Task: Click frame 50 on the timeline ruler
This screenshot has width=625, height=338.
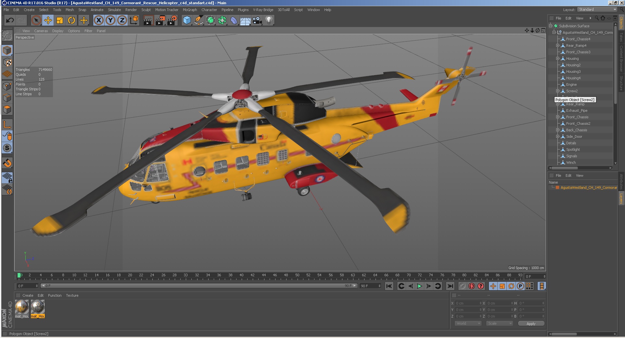Action: tap(297, 276)
